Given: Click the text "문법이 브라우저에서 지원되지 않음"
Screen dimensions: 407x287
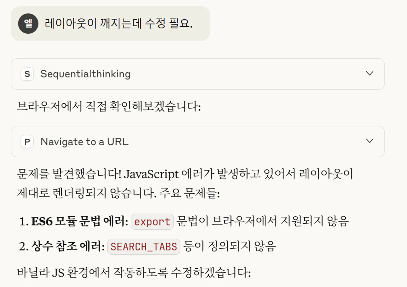Looking at the screenshot, I should coord(262,221).
